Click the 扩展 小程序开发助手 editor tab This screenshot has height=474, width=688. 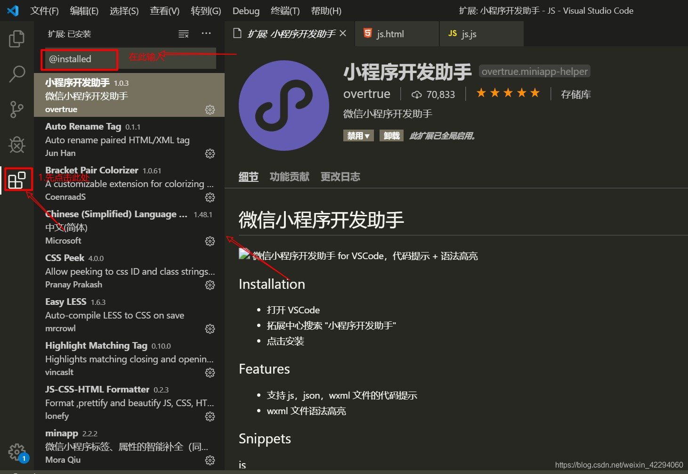pos(289,33)
